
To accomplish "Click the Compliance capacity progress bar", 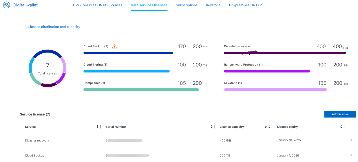I will point(141,90).
